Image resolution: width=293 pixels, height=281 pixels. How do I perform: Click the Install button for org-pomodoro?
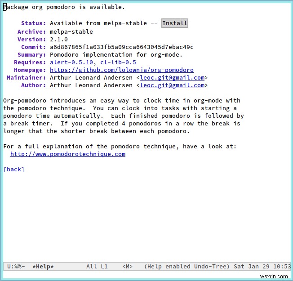click(x=174, y=23)
